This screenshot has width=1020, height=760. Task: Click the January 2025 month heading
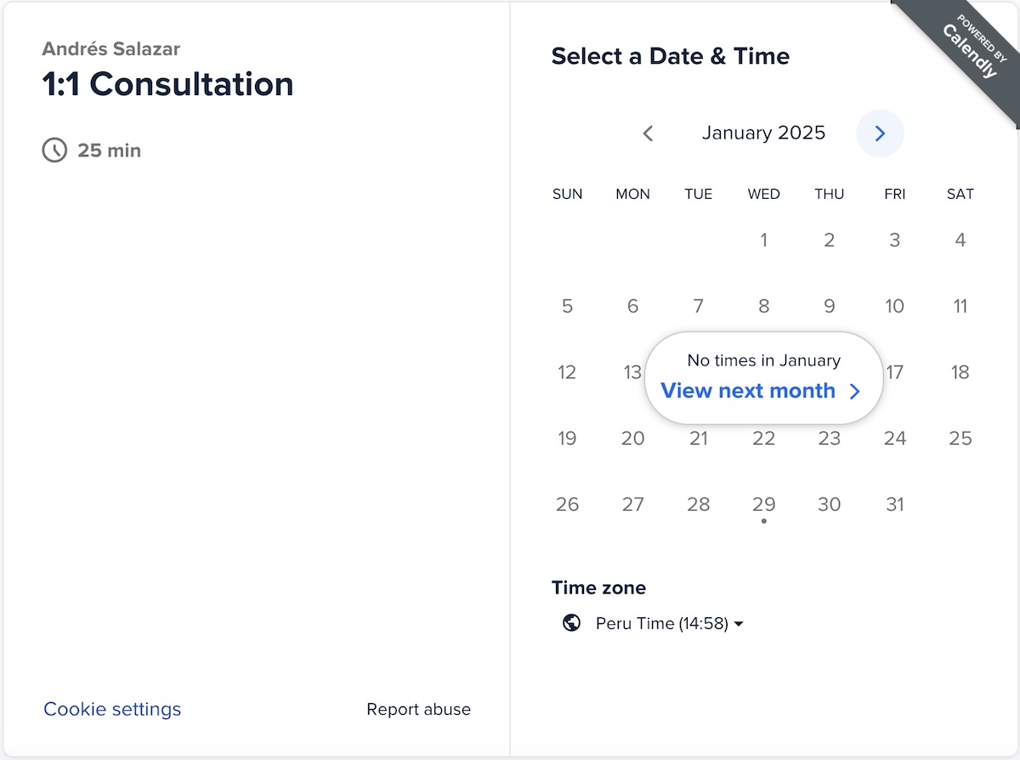[x=763, y=133]
